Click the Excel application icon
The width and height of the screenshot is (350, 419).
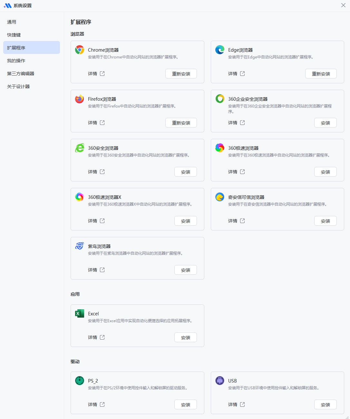[x=80, y=313]
